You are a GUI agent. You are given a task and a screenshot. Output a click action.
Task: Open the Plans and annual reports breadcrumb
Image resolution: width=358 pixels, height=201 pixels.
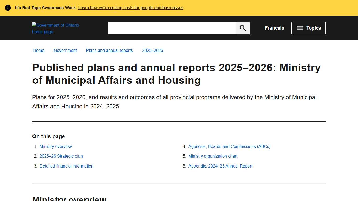[109, 50]
